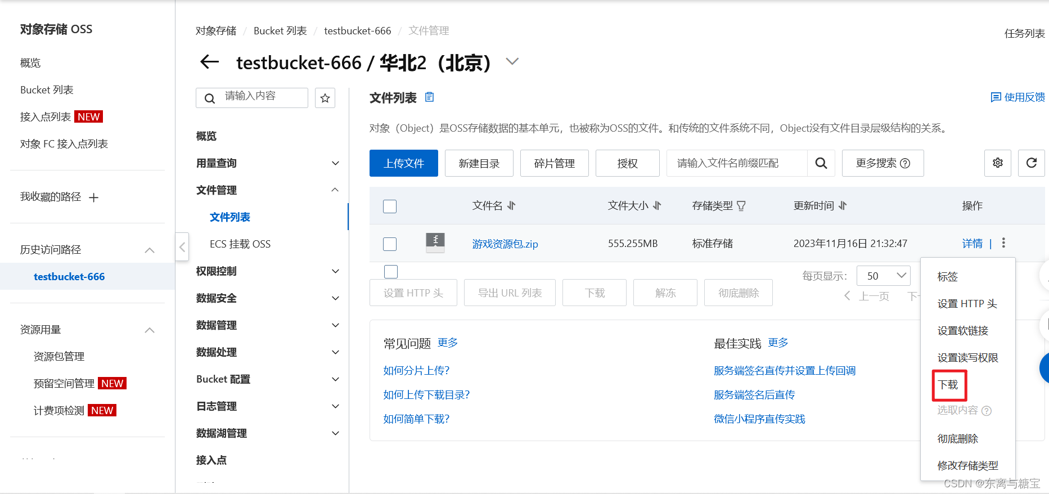Click the 碎片管理 button
1049x494 pixels.
(555, 163)
